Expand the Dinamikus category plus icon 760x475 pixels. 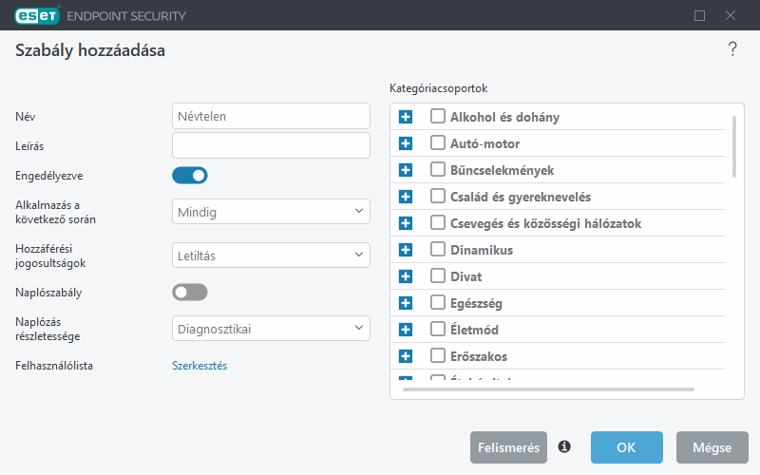pyautogui.click(x=406, y=250)
